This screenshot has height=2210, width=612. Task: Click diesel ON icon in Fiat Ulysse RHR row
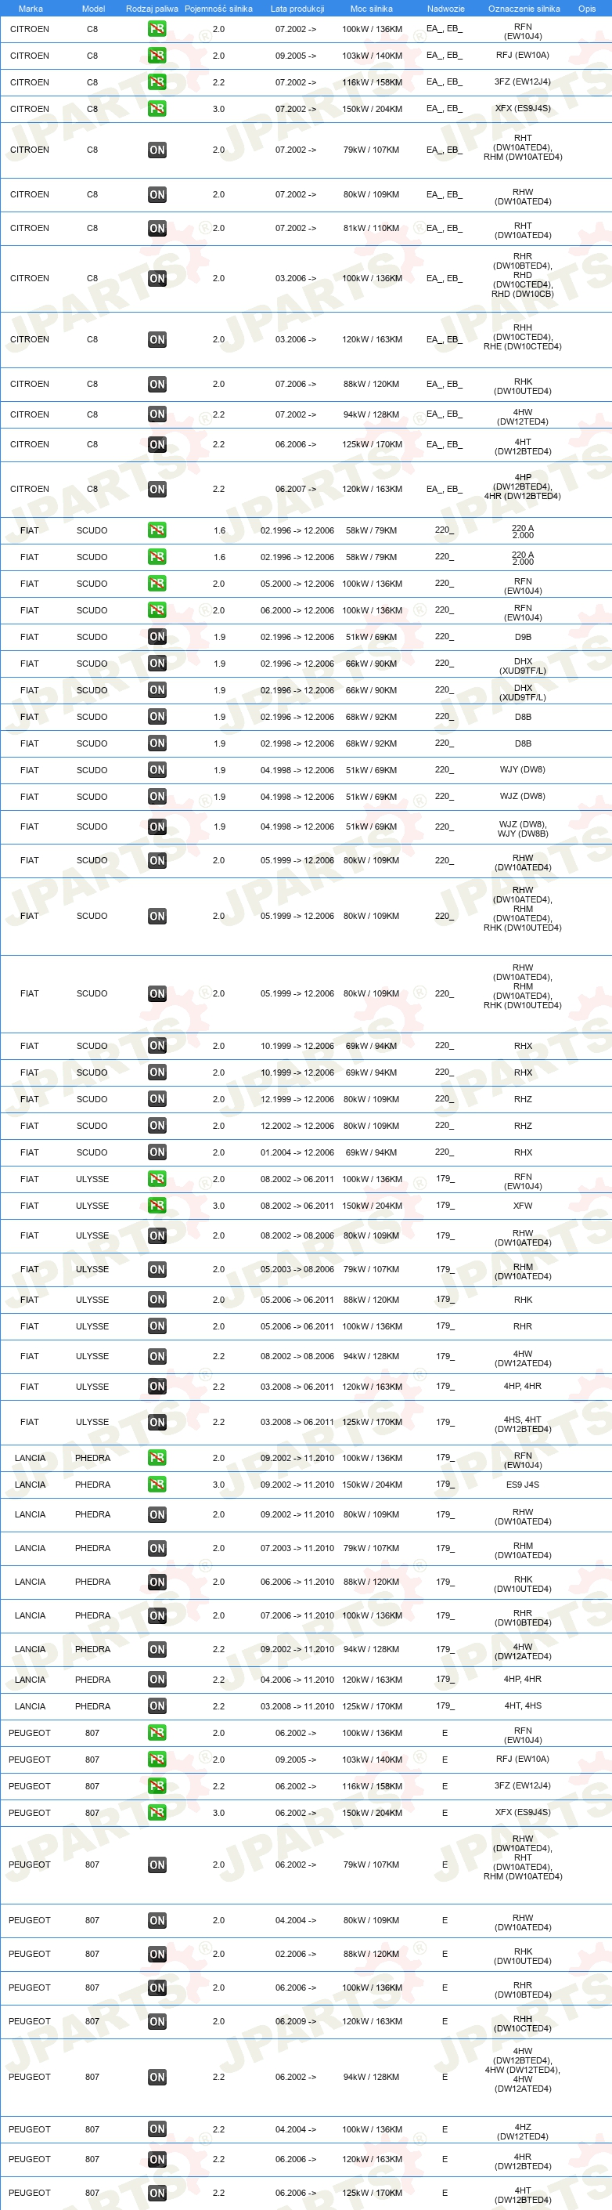coord(157,1326)
